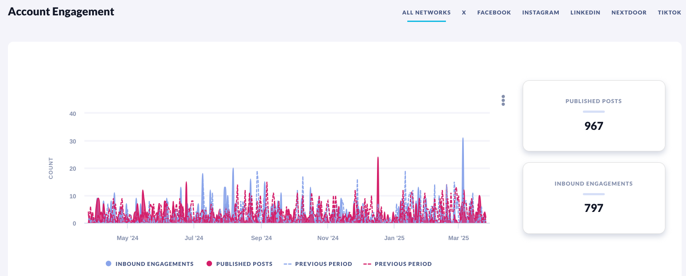This screenshot has height=276, width=686.
Task: Click the Account Engagement heading
Action: click(61, 12)
